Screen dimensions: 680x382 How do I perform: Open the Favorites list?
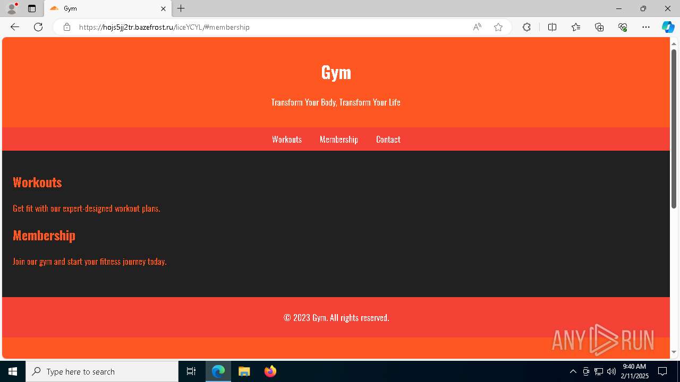[576, 27]
